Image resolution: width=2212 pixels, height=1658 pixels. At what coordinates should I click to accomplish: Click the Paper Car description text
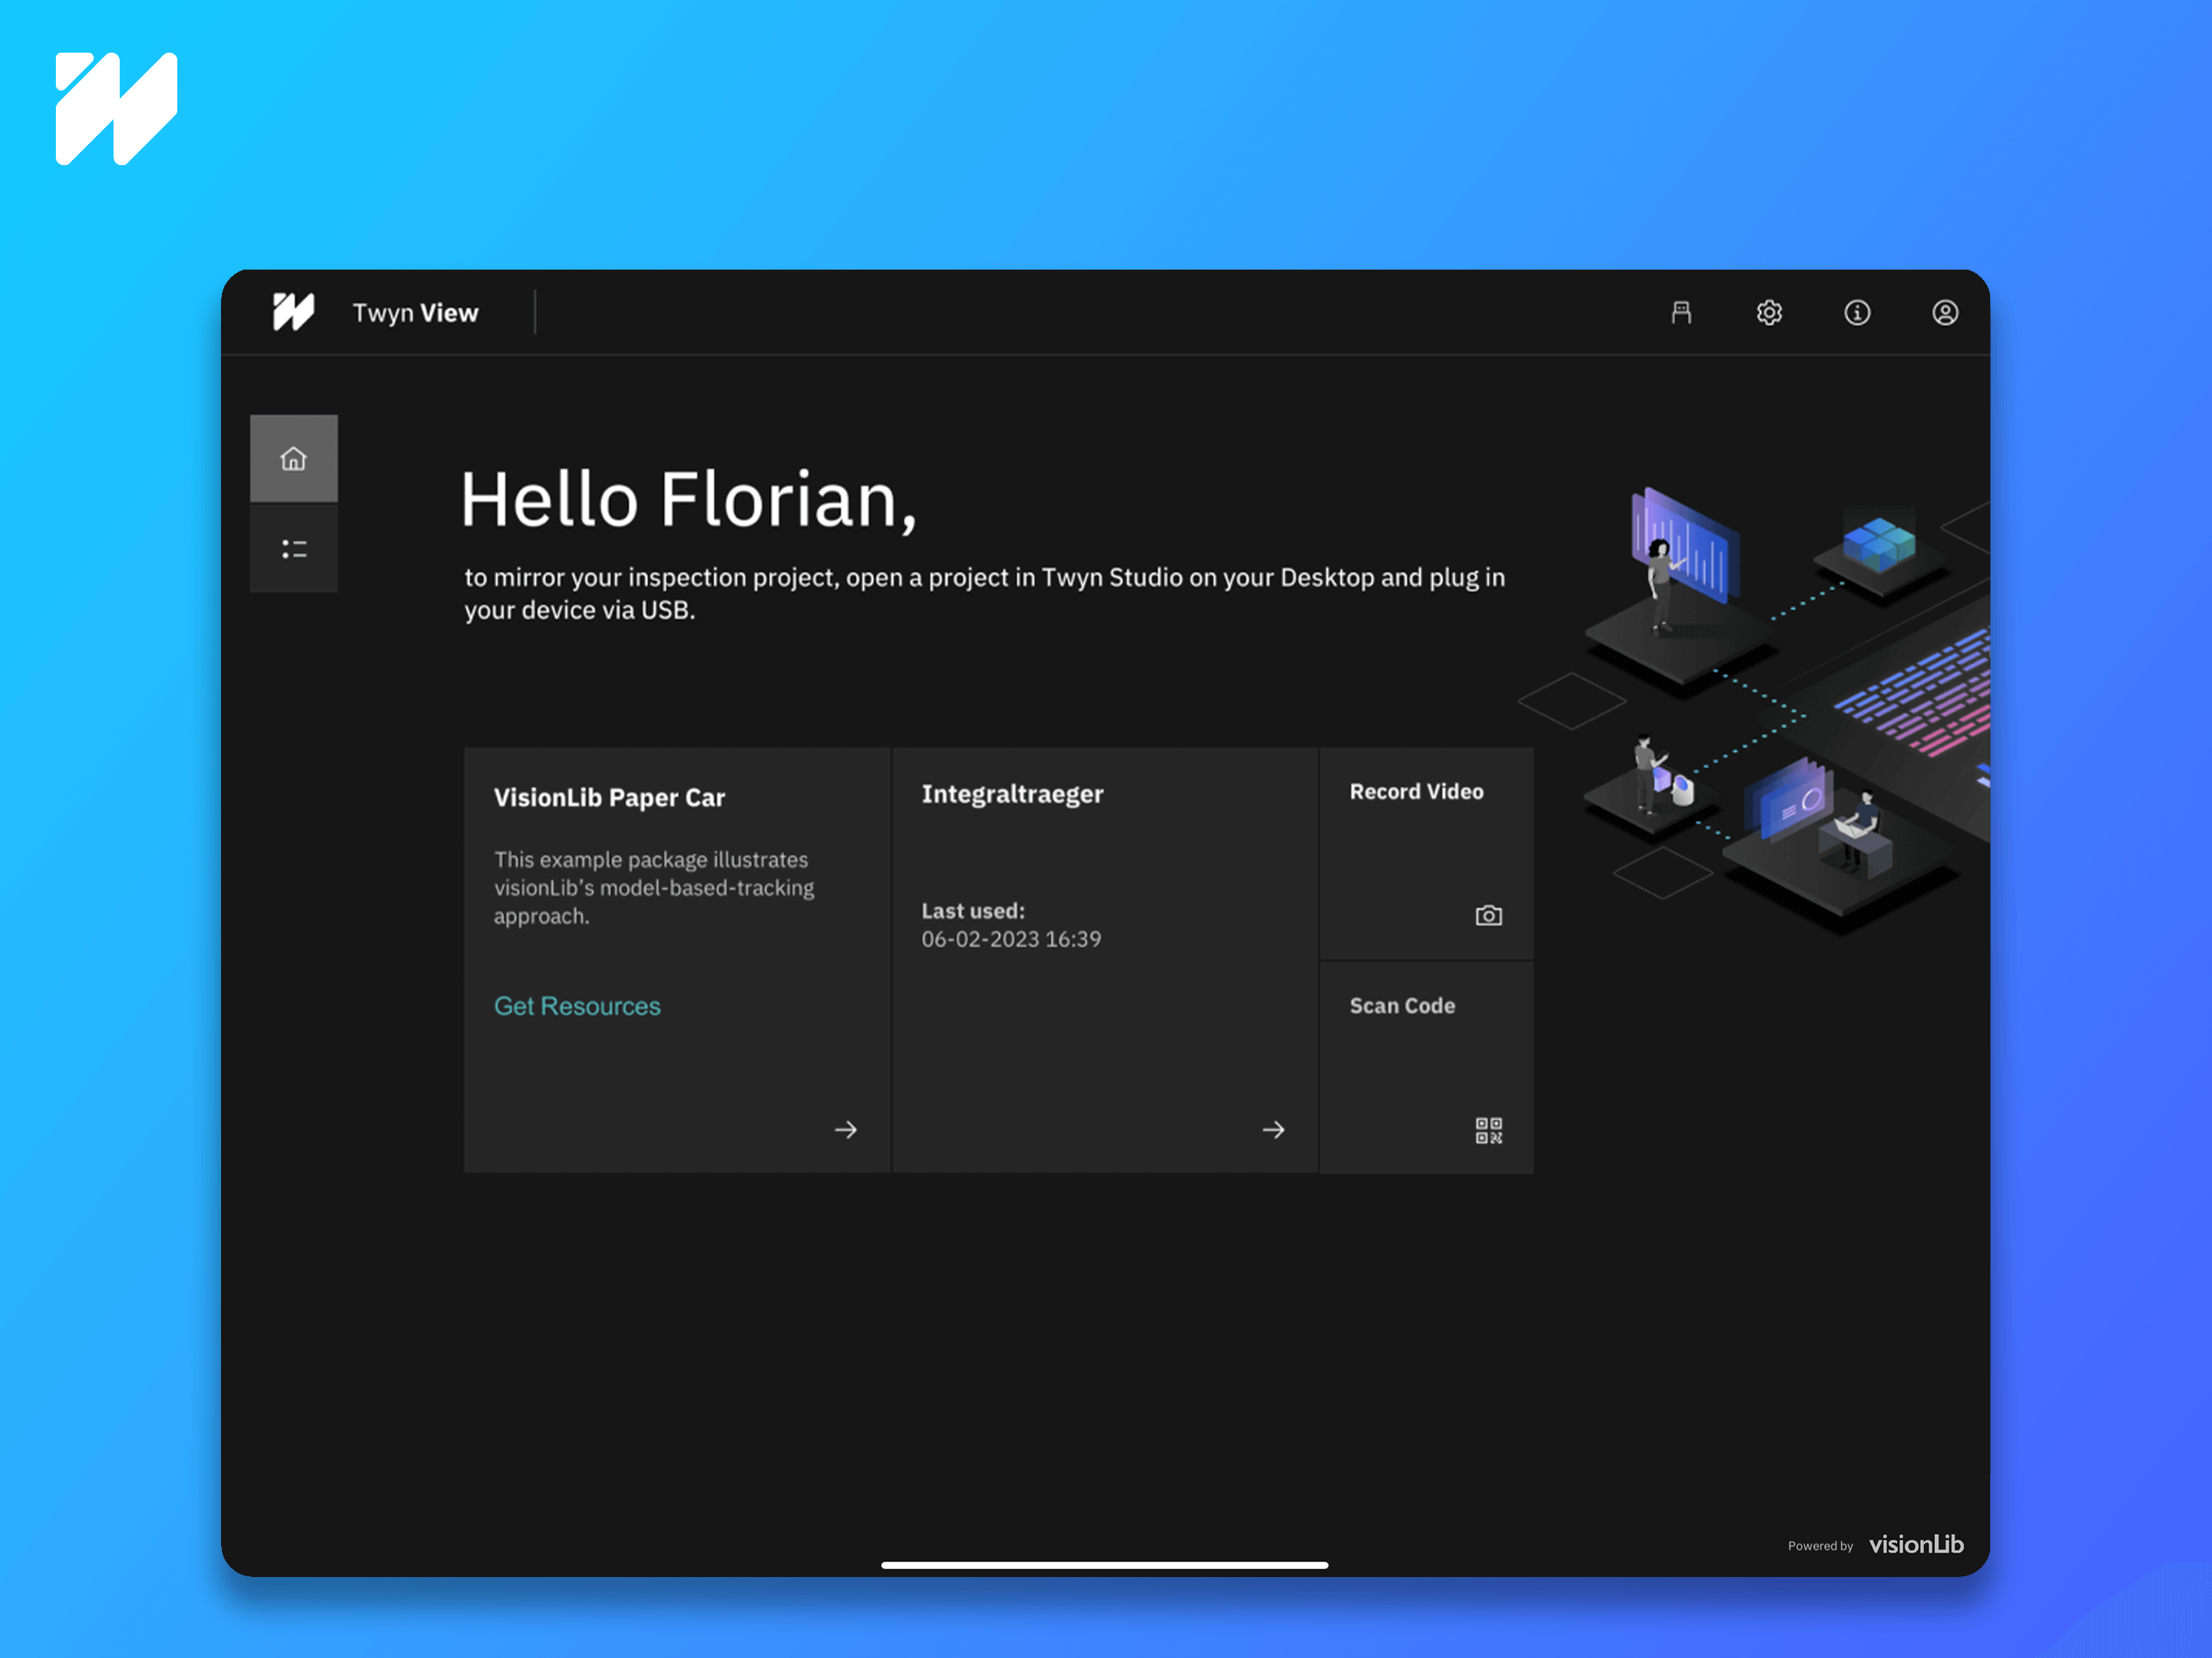point(654,888)
